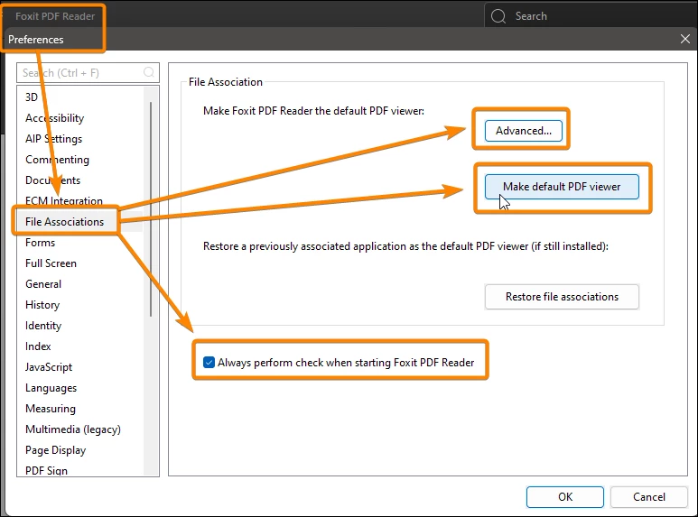This screenshot has width=698, height=517.
Task: Open the Commenting preferences
Action: (57, 160)
